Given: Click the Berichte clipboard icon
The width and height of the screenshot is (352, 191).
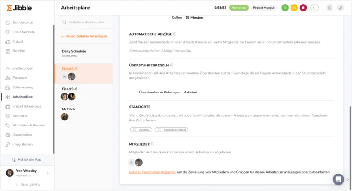Looking at the screenshot, I should 8,51.
